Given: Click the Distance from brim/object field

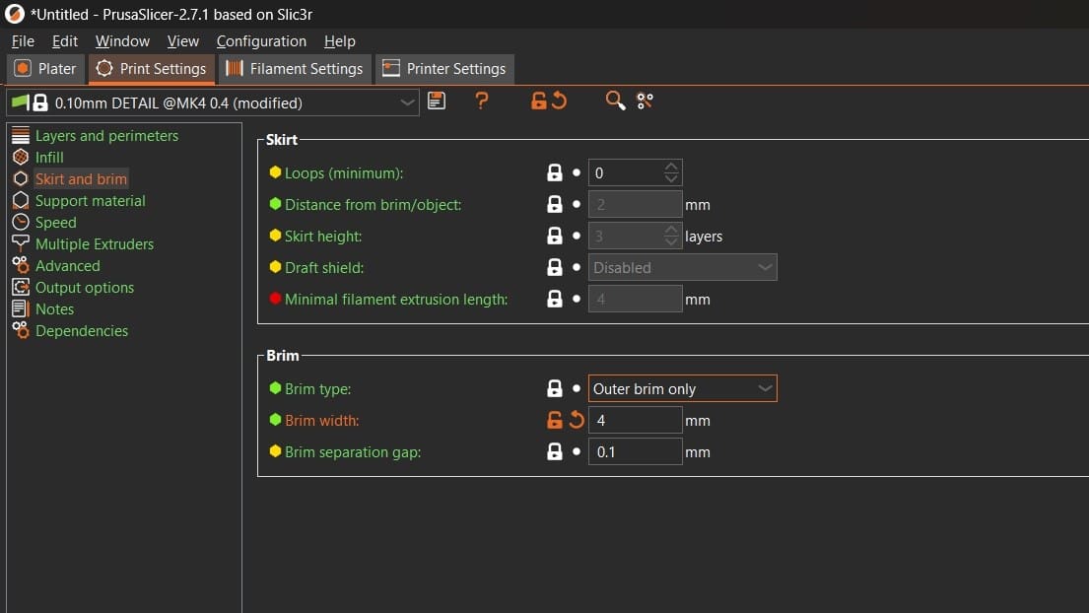Looking at the screenshot, I should 635,204.
